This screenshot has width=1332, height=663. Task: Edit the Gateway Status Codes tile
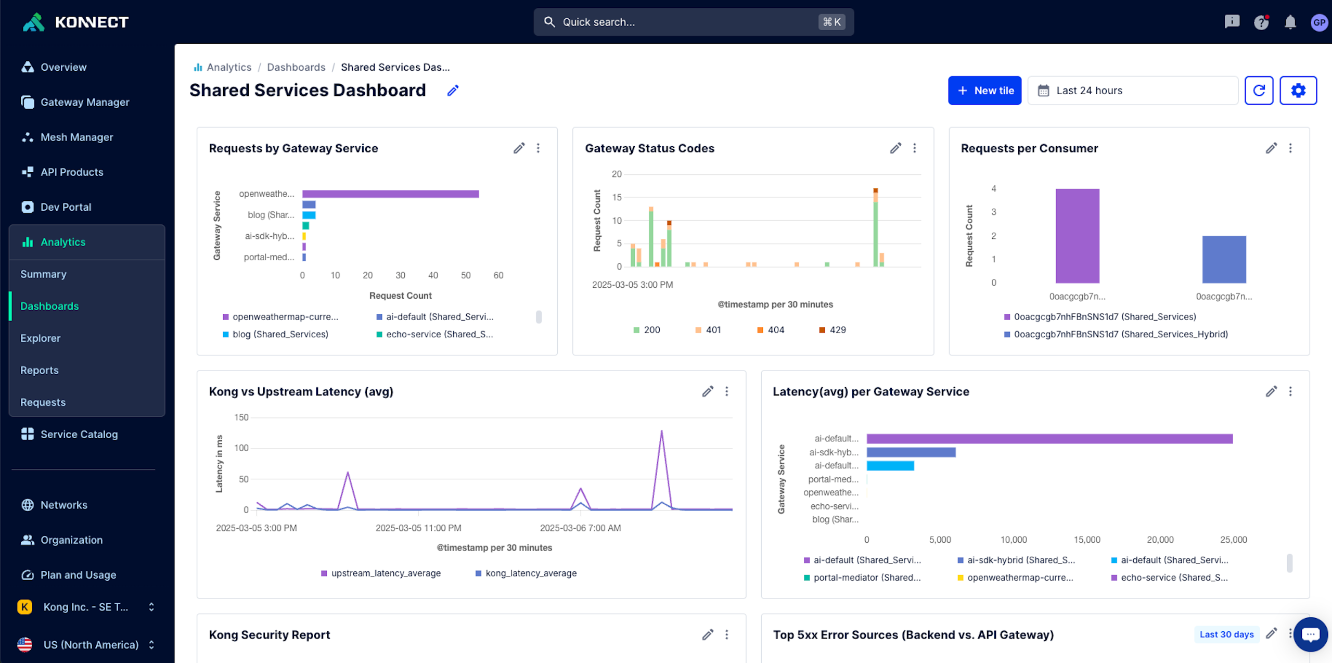coord(895,148)
